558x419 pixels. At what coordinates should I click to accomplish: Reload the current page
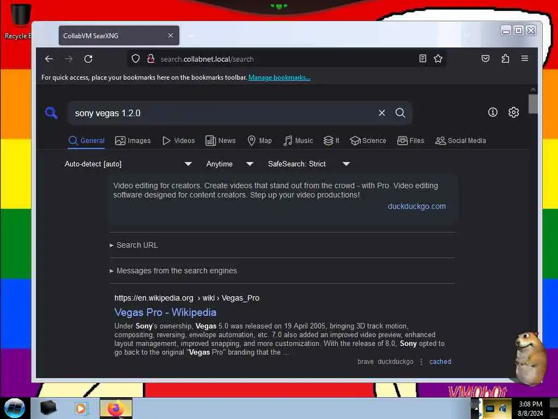coord(88,59)
